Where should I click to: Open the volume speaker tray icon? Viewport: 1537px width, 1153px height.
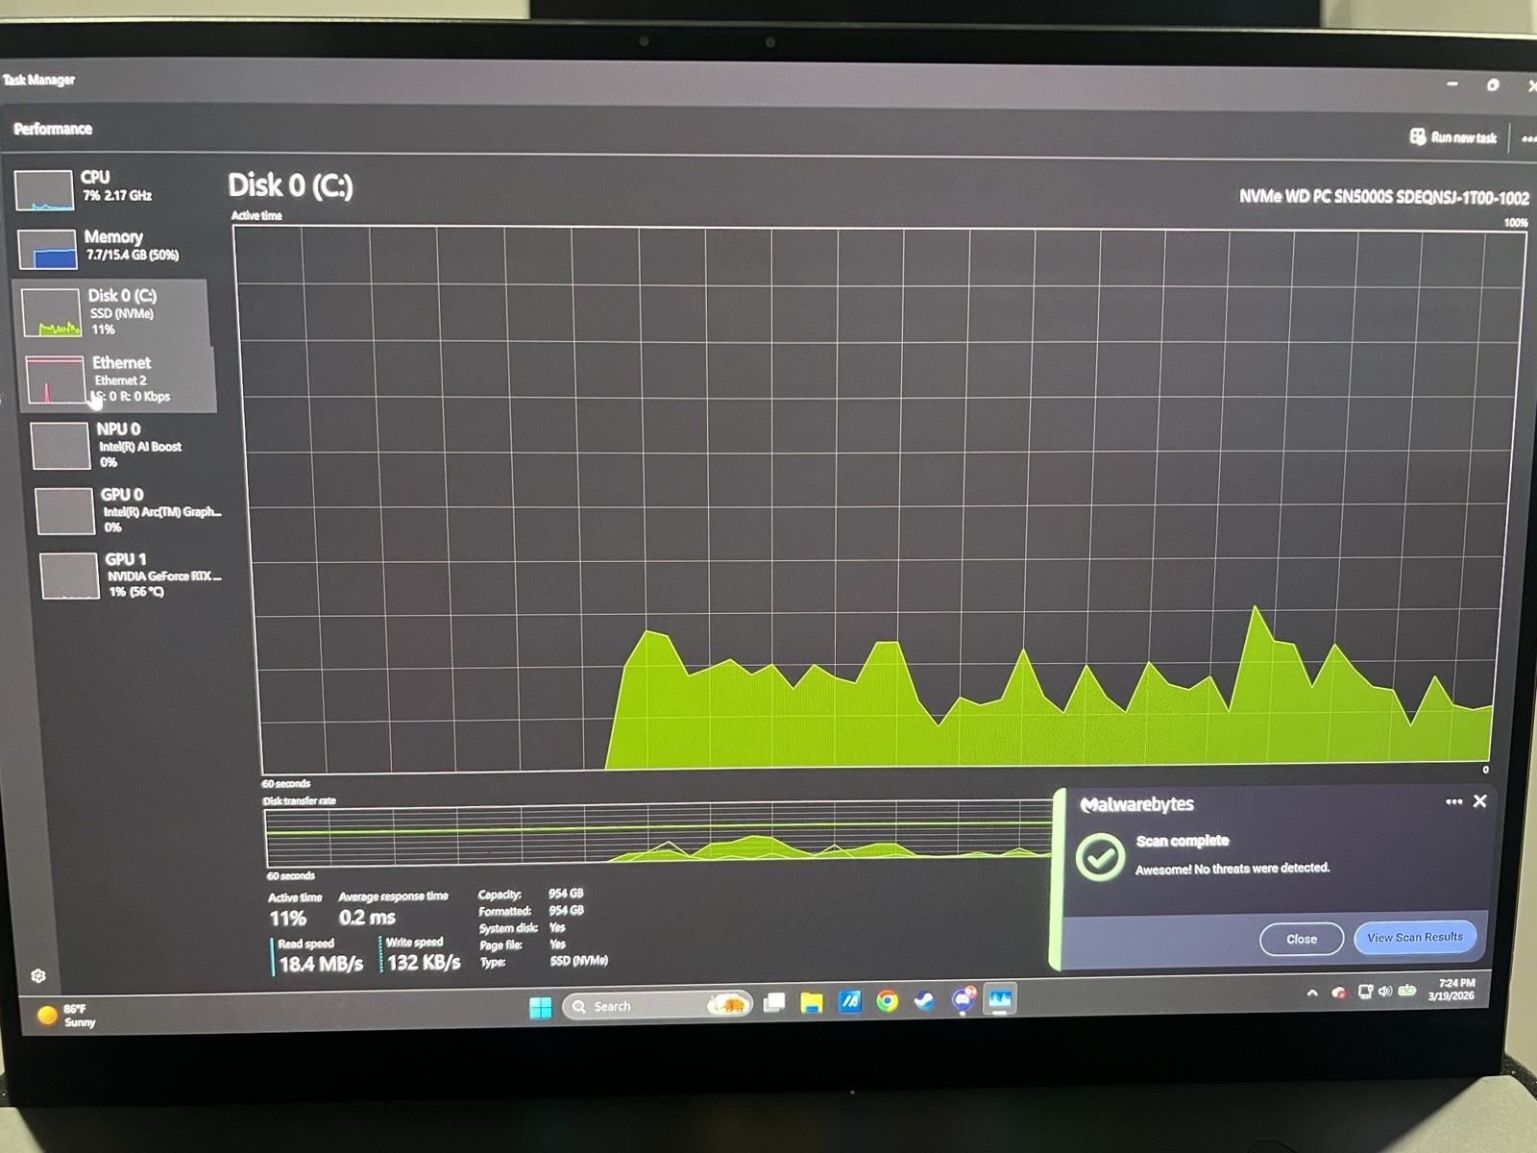coord(1385,991)
